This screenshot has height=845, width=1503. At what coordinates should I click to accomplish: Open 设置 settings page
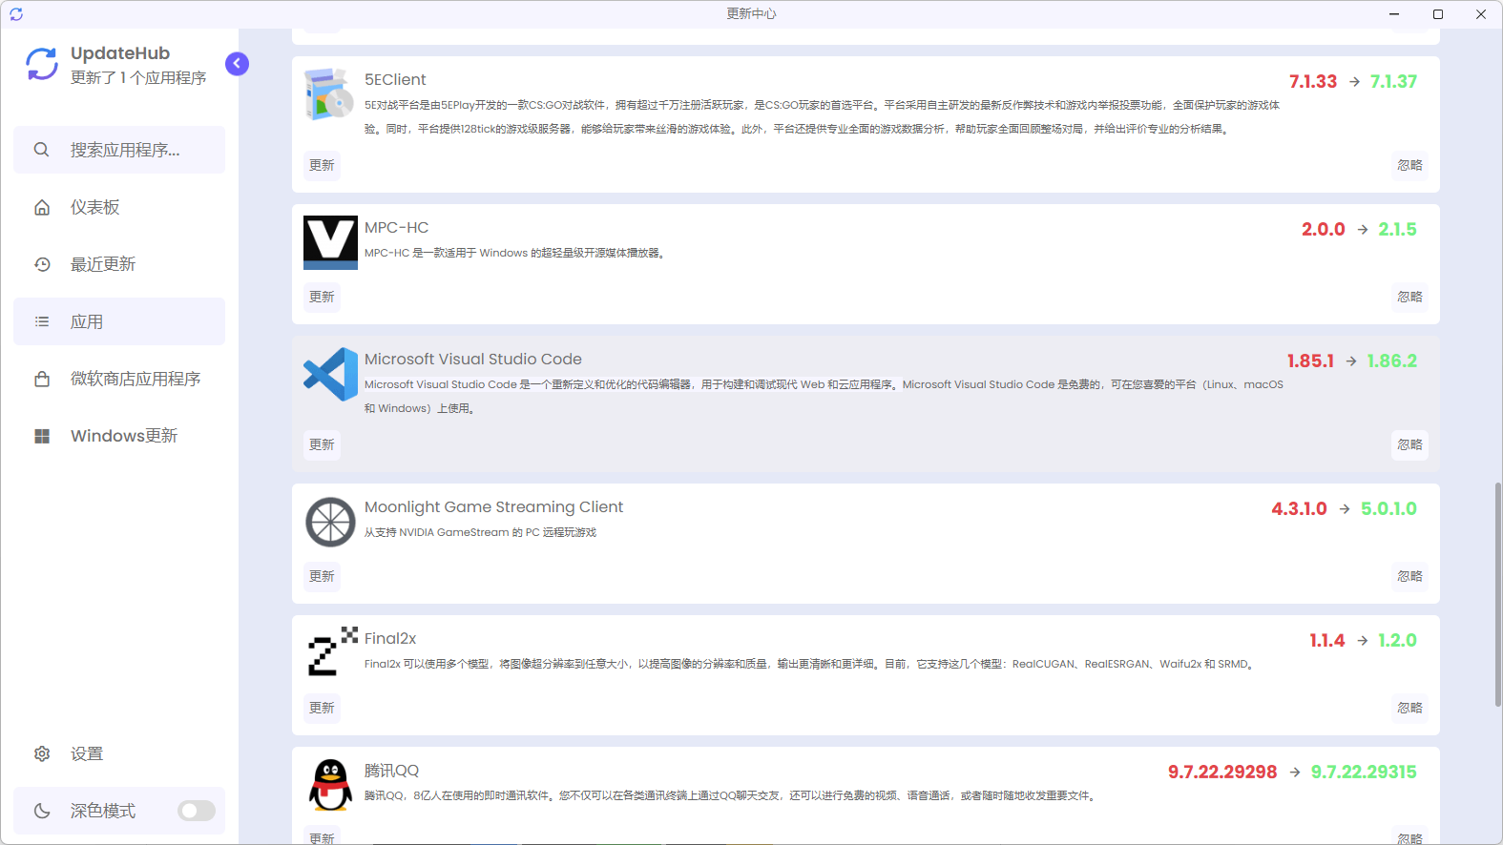click(119, 753)
